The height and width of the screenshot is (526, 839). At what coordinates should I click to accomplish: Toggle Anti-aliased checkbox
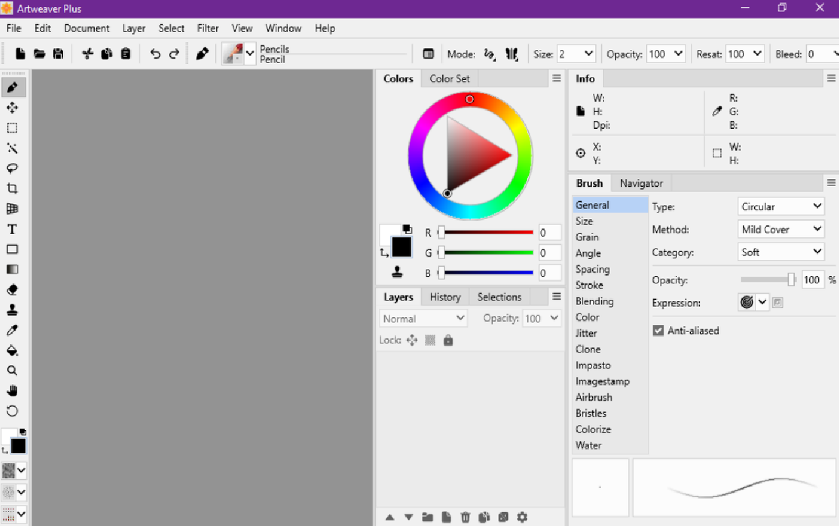[658, 331]
